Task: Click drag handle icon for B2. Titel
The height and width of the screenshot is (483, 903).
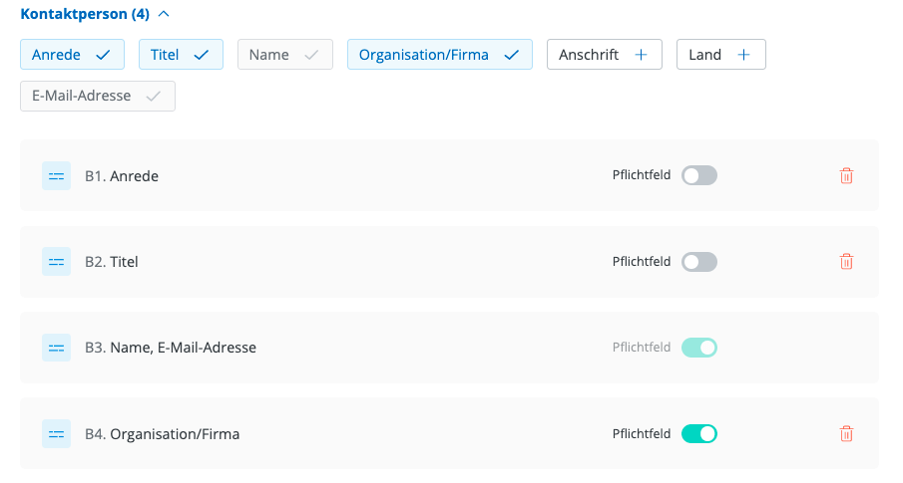Action: coord(56,262)
